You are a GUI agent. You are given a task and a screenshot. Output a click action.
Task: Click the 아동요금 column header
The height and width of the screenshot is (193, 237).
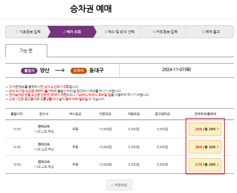(134, 114)
